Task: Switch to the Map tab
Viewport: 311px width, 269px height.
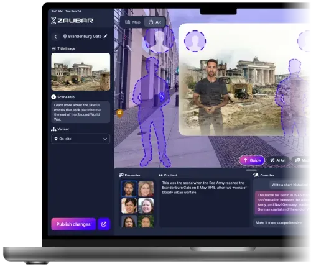Action: point(133,22)
